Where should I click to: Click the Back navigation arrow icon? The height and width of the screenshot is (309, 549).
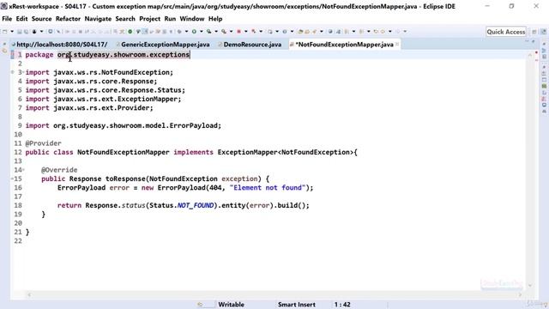tap(383, 32)
